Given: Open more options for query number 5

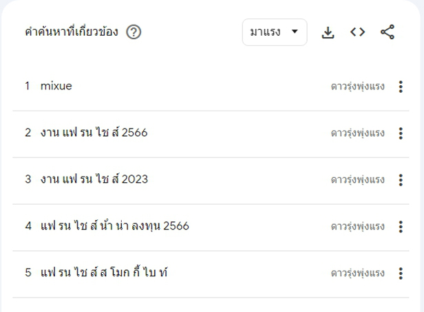Looking at the screenshot, I should click(x=401, y=274).
